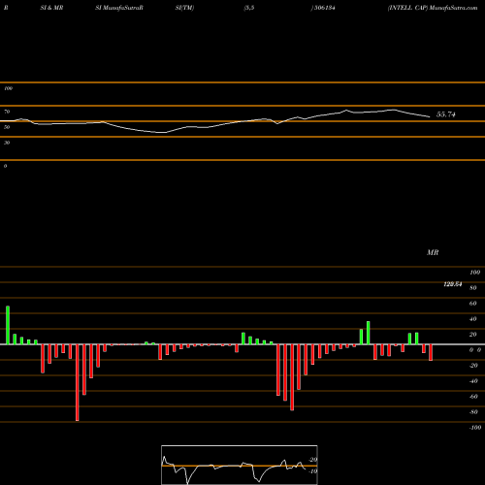Click the MR axis label 80 on the right
Screen dimensions: 485x485
[472, 288]
